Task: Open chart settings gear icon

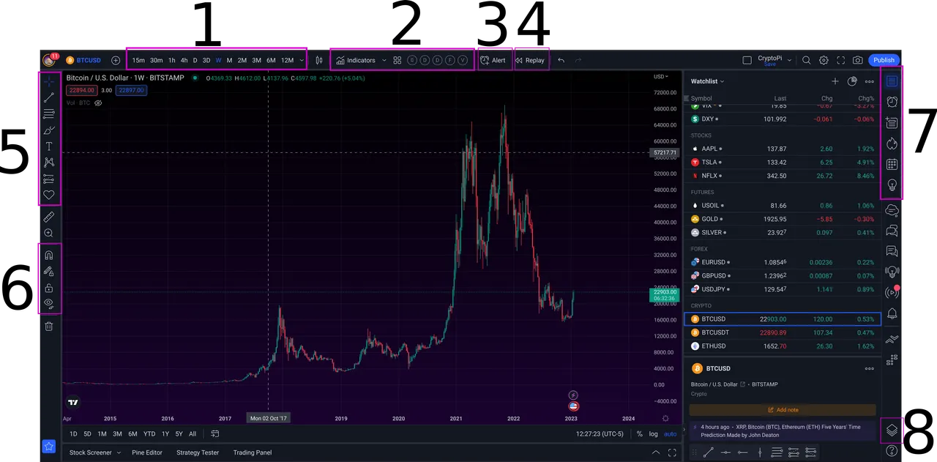Action: [x=824, y=60]
